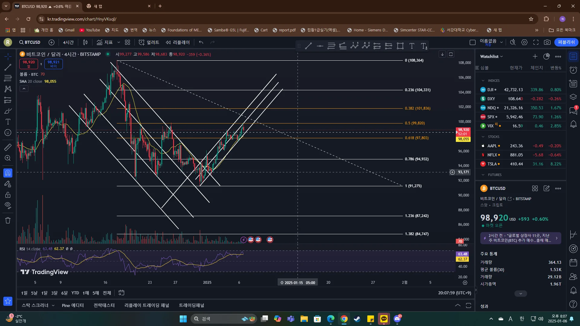Viewport: 580px width, 326px height.
Task: Open the Watchlist dropdown
Action: [x=491, y=56]
